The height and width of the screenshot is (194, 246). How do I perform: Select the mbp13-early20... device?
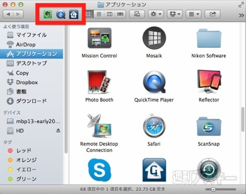(x=31, y=121)
